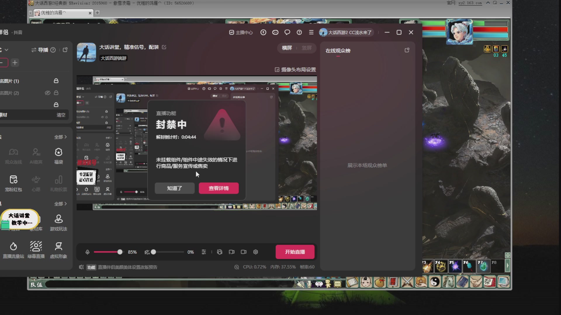Open 虚拟形象 avatar tool
561x315 pixels.
pos(58,250)
